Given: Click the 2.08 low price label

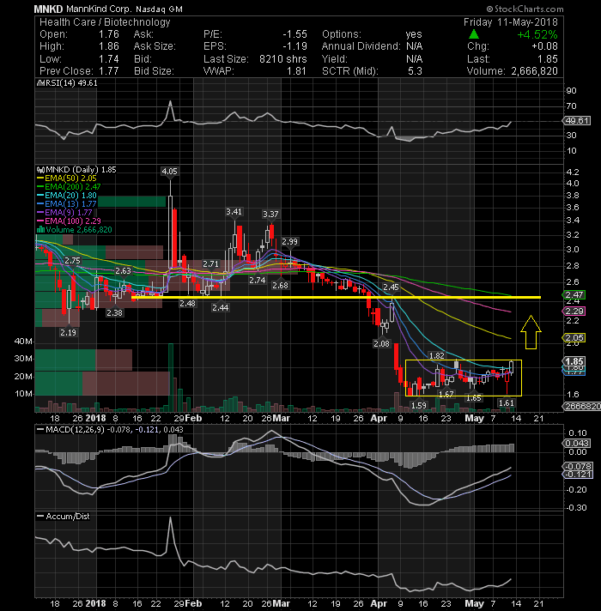Looking at the screenshot, I should click(x=381, y=343).
